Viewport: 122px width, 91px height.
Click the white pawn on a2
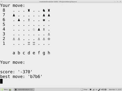14,39
